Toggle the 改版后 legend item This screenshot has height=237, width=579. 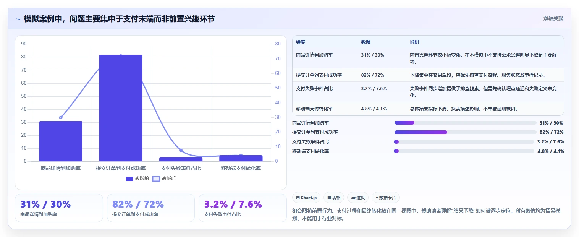coord(164,179)
